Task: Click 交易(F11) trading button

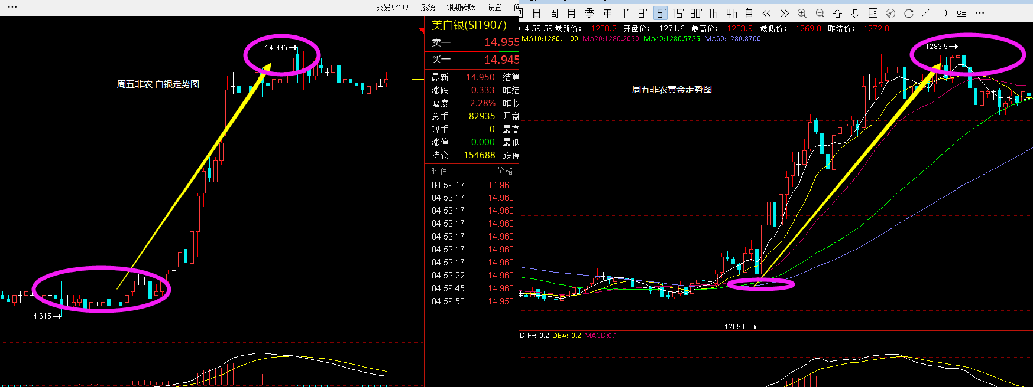Action: (x=392, y=7)
